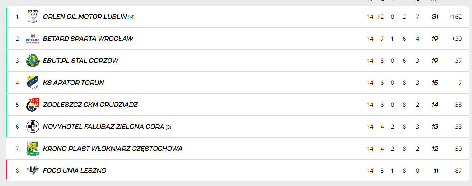The height and width of the screenshot is (186, 472).
Task: Select EBUT.PL STAL GORZÓW team name
Action: [x=81, y=61]
